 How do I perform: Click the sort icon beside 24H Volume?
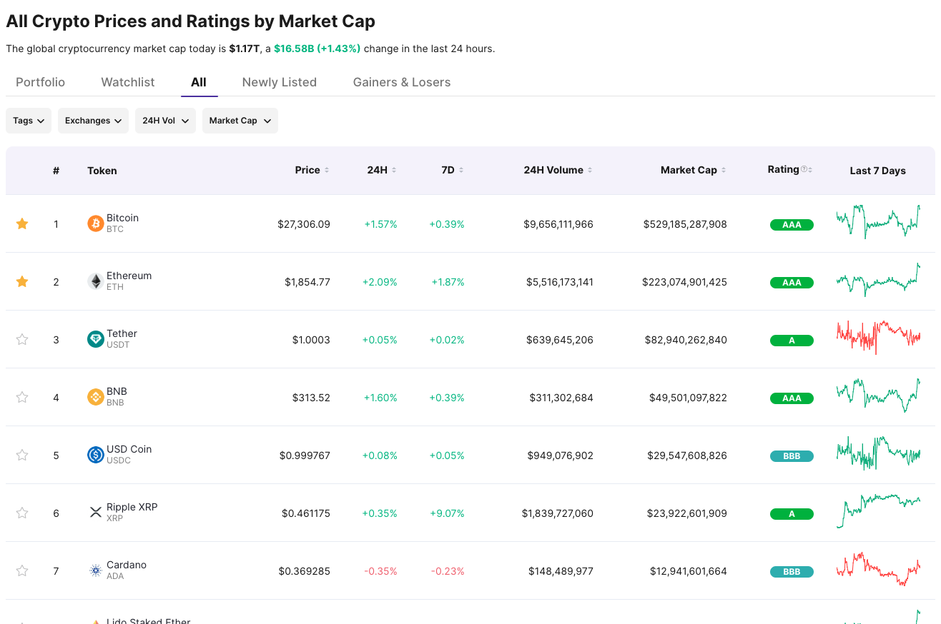coord(589,169)
